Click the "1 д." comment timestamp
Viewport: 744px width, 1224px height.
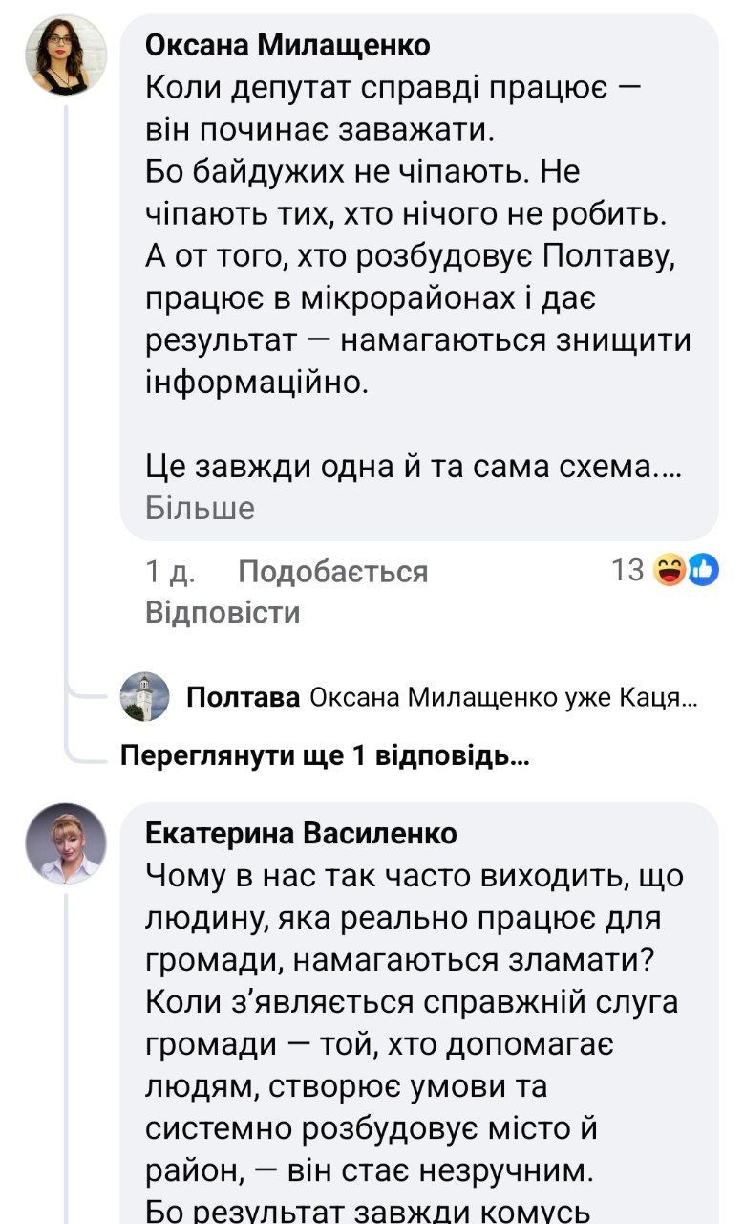click(170, 572)
